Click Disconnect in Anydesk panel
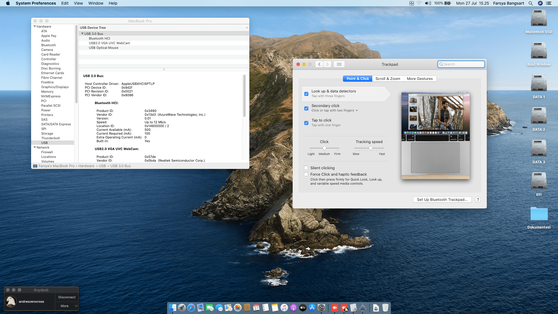The width and height of the screenshot is (558, 314). click(x=67, y=297)
